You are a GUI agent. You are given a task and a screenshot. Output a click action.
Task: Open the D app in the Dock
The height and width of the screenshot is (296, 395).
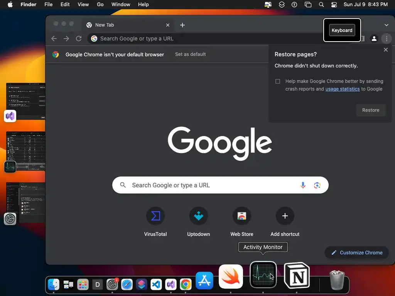tap(98, 285)
